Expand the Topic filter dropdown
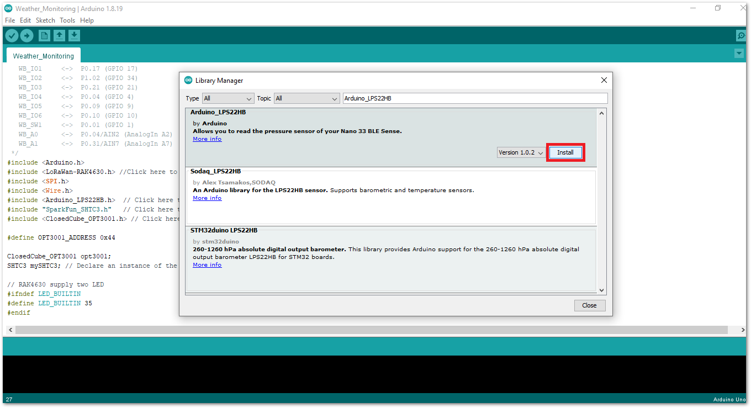The height and width of the screenshot is (408, 751). (306, 98)
